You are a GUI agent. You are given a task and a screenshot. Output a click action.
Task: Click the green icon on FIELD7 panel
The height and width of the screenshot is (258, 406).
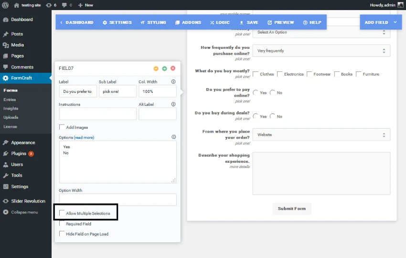(x=164, y=68)
